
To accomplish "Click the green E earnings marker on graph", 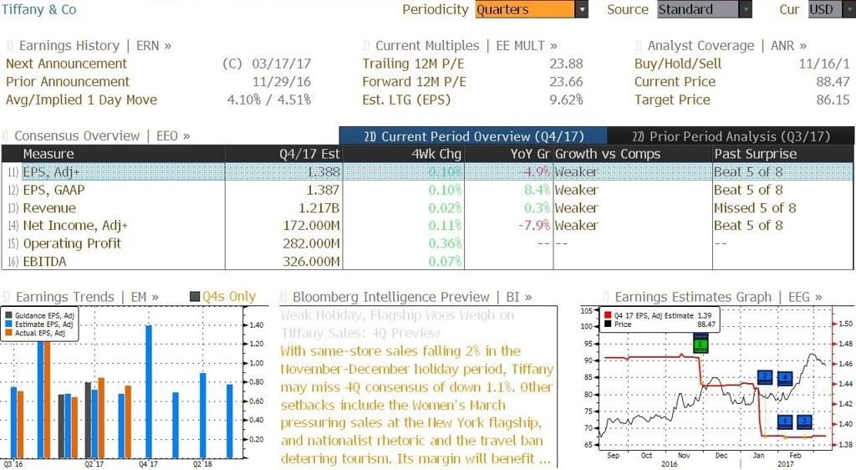I will point(701,345).
